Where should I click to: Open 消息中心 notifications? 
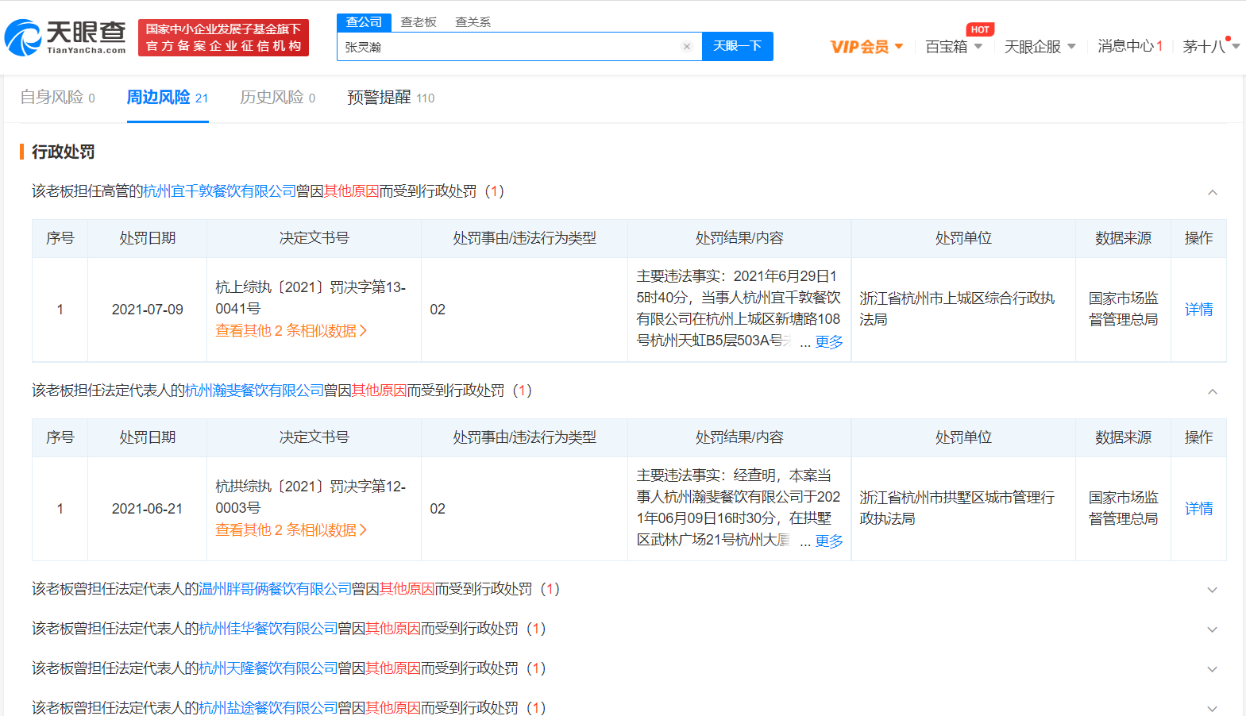(x=1130, y=46)
